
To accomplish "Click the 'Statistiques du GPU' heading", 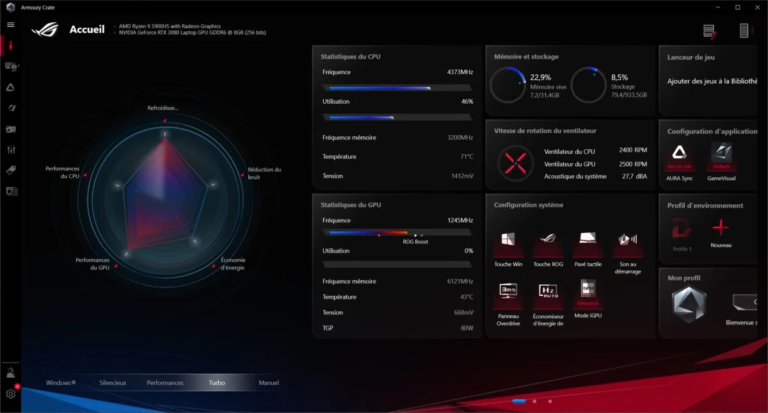I will (x=351, y=205).
